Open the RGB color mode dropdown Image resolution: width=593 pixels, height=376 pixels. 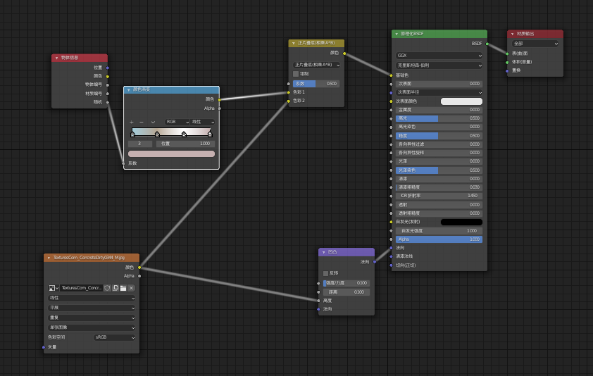177,122
